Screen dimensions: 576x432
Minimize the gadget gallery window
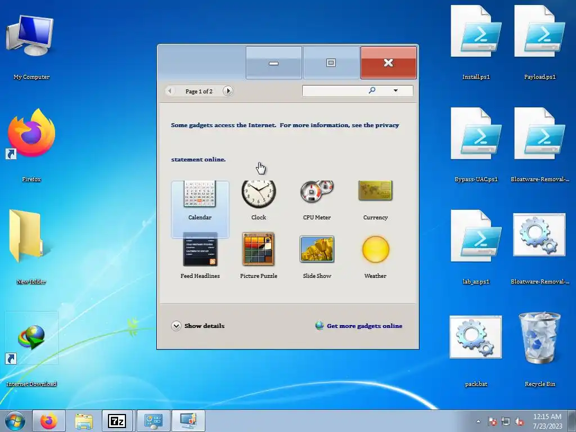pyautogui.click(x=274, y=62)
